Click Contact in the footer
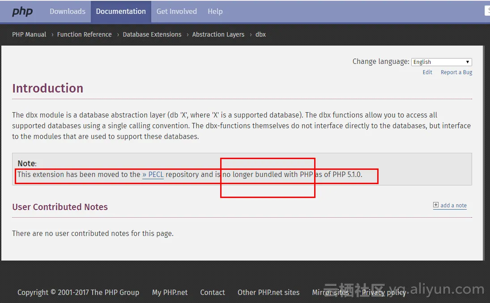This screenshot has height=303, width=490. [x=212, y=292]
